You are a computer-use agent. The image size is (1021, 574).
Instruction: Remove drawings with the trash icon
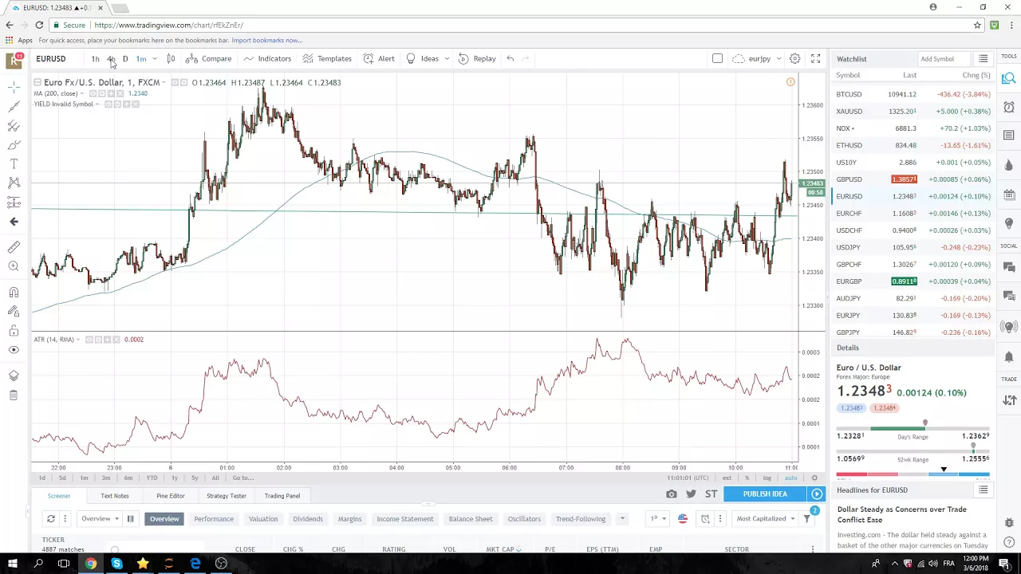tap(14, 395)
